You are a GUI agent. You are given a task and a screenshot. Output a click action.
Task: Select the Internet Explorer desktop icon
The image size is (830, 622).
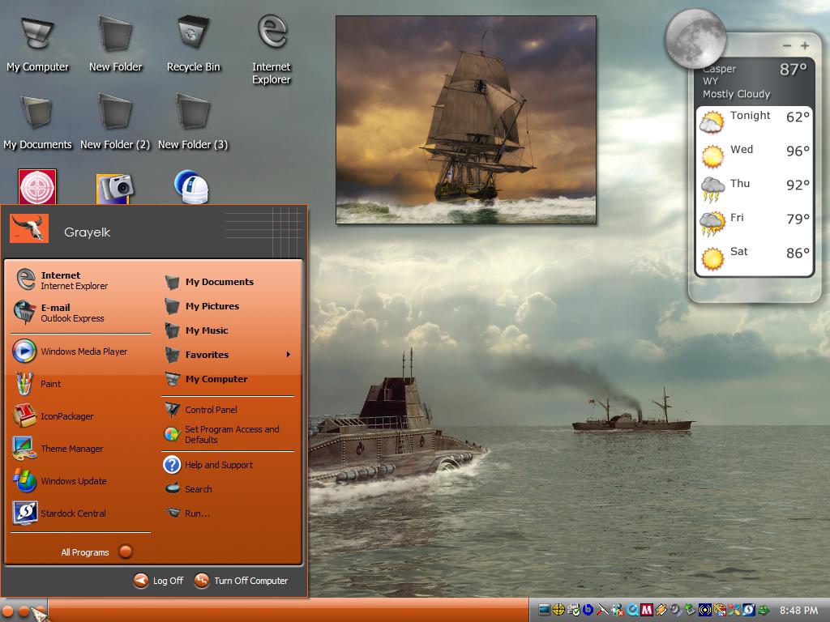coord(271,49)
